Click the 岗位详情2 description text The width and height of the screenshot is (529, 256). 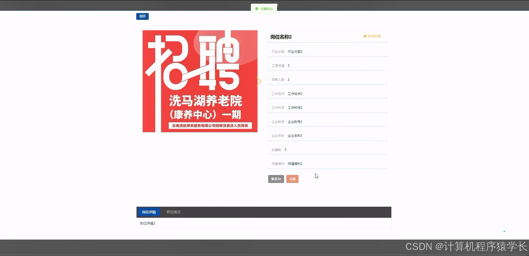click(x=147, y=223)
